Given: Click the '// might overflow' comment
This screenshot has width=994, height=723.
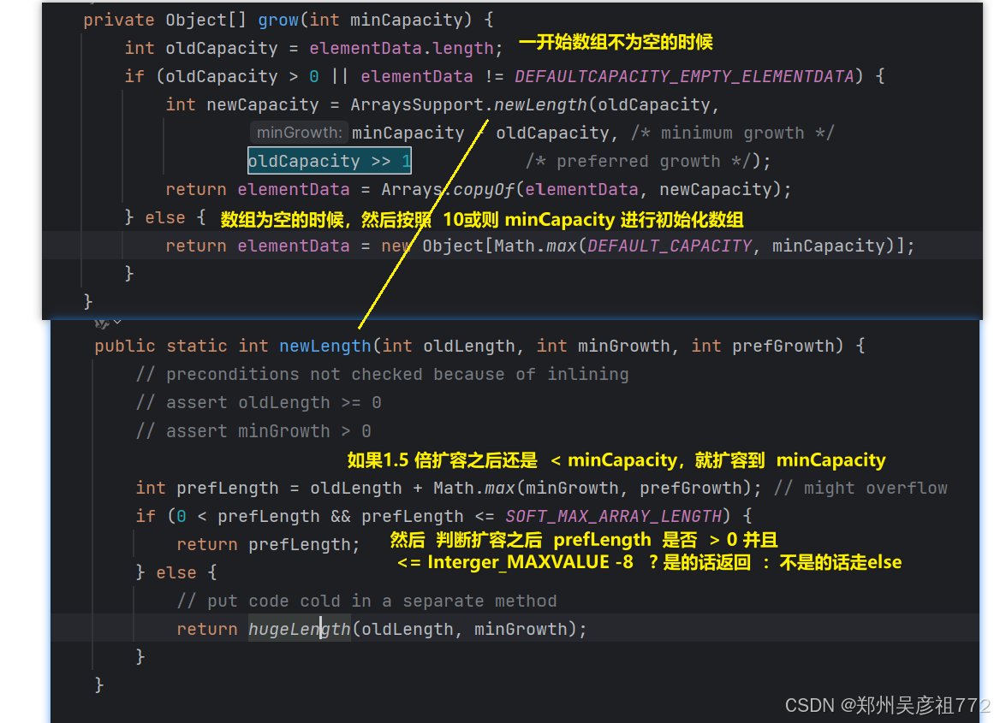Looking at the screenshot, I should 860,488.
